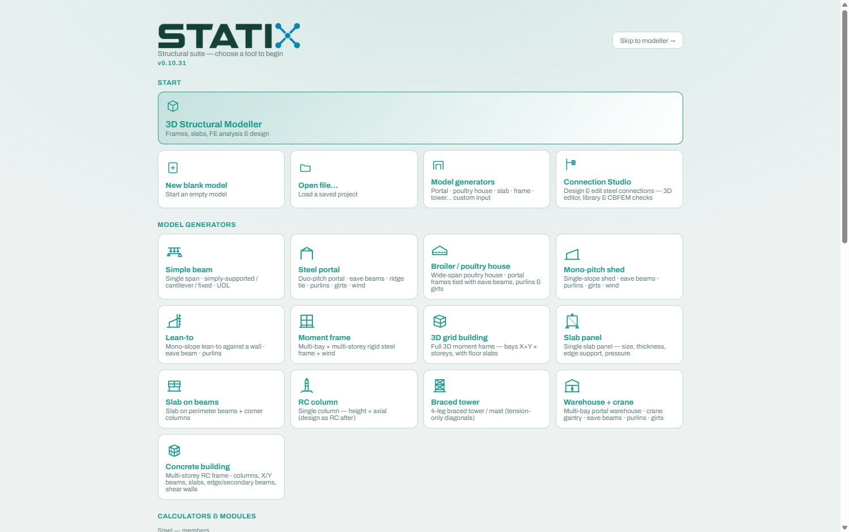
Task: Open the 3D Structural Modeller title
Action: 213,124
